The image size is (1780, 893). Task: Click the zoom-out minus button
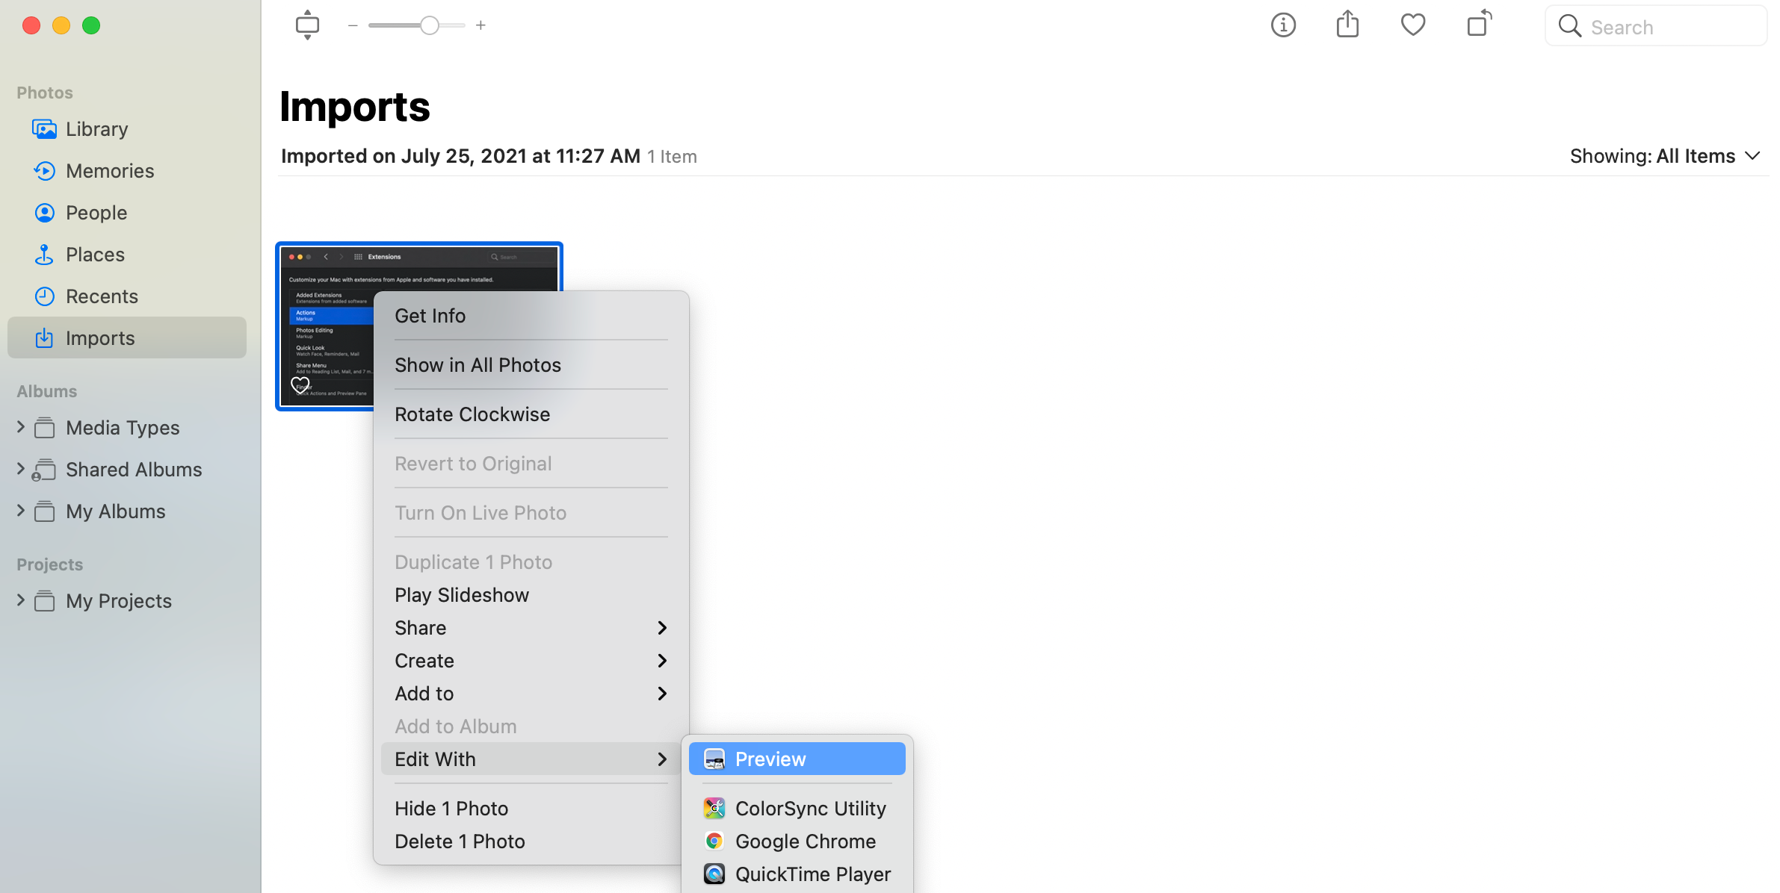(x=353, y=25)
